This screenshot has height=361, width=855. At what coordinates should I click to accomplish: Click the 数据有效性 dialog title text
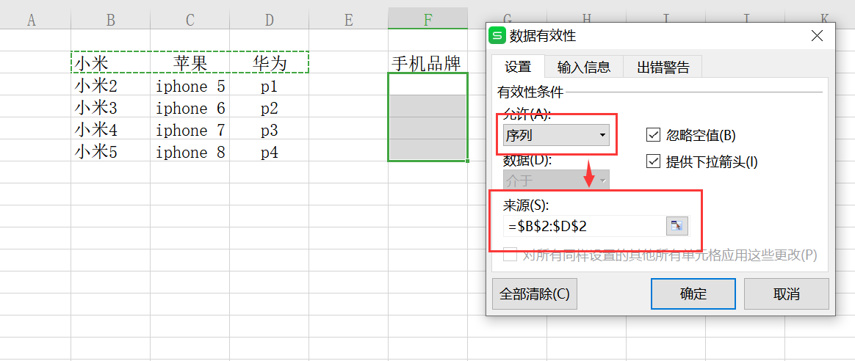pyautogui.click(x=543, y=36)
